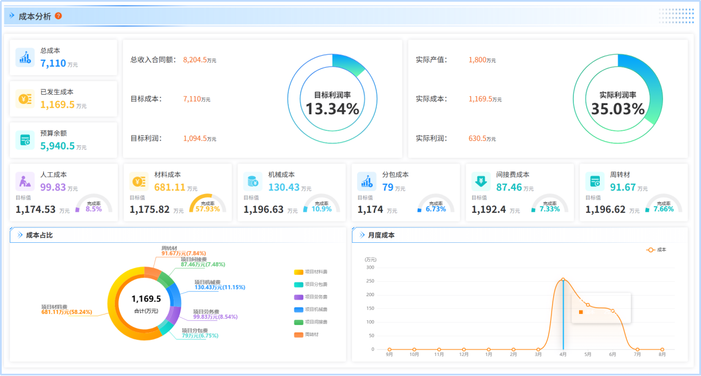Screen dimensions: 701x376
Task: Click the 材料成本 yellow coin icon
Action: 139,181
